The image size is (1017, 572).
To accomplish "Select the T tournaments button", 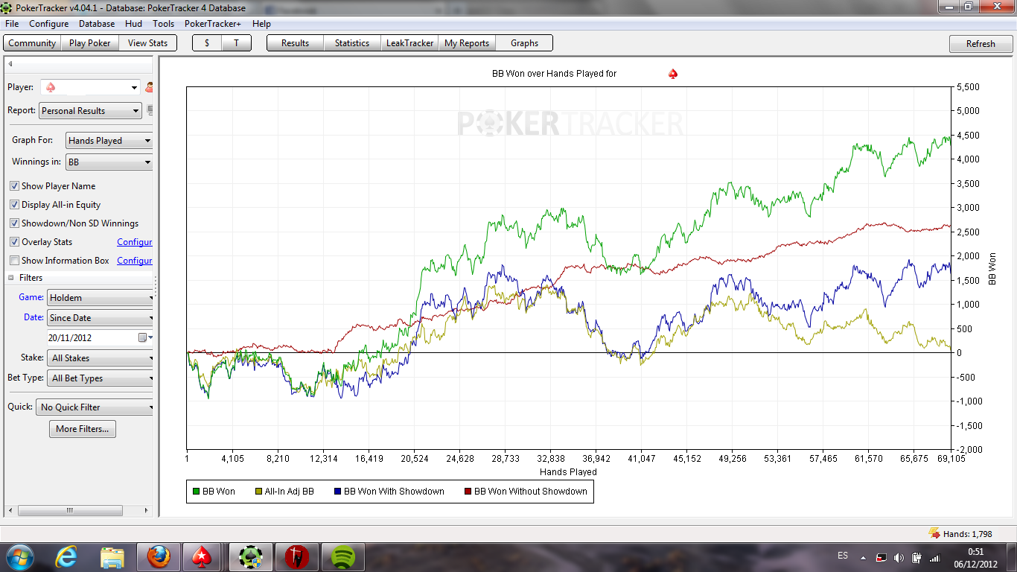I will point(236,43).
